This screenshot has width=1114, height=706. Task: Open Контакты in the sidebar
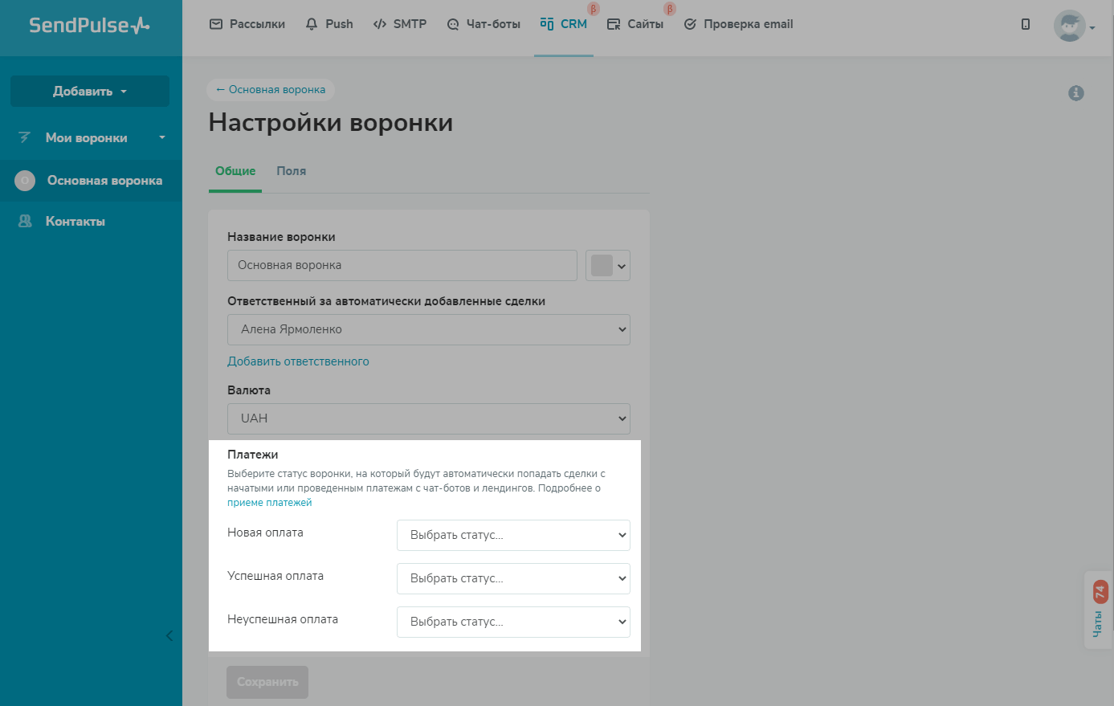(x=75, y=222)
